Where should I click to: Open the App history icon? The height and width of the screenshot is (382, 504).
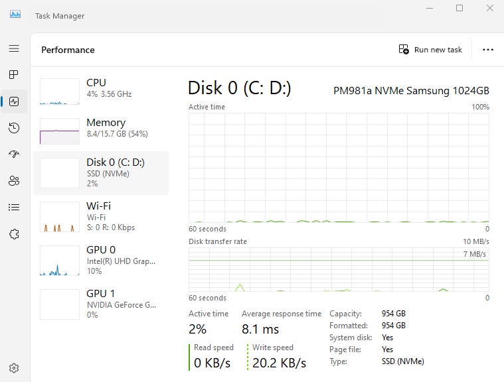[14, 128]
